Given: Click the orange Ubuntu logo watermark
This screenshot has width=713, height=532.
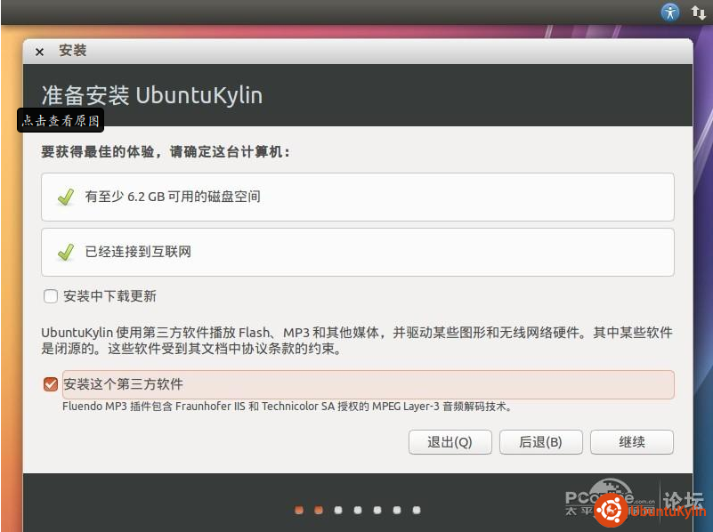Looking at the screenshot, I should [609, 511].
